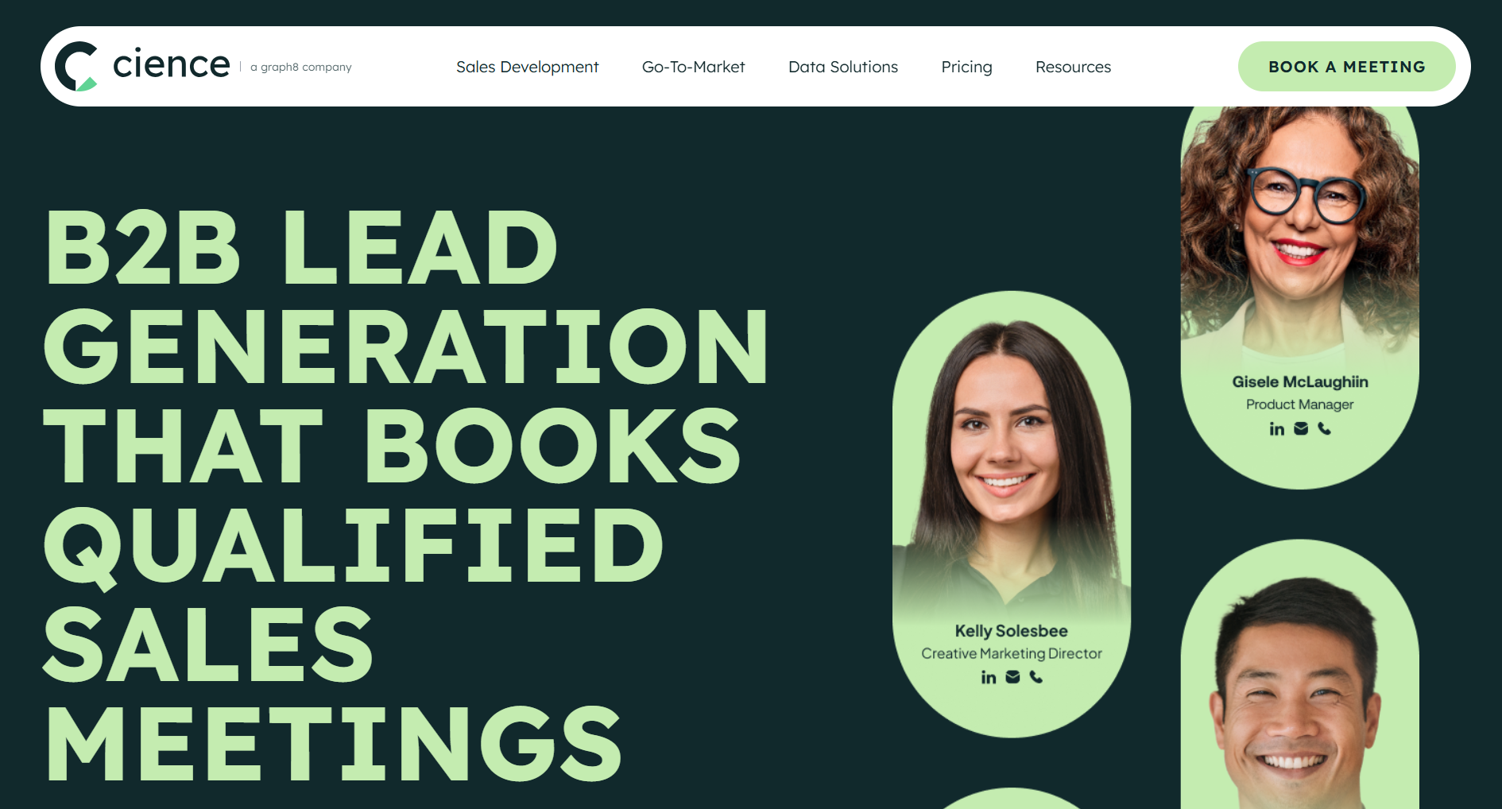The height and width of the screenshot is (809, 1502).
Task: Click Gisele McLaughiin's email icon
Action: tap(1301, 428)
